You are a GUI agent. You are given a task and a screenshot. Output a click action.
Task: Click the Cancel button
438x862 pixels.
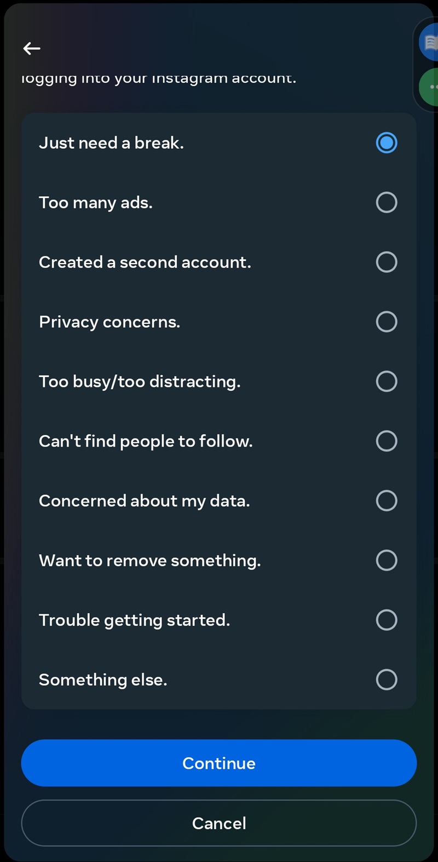(x=219, y=823)
